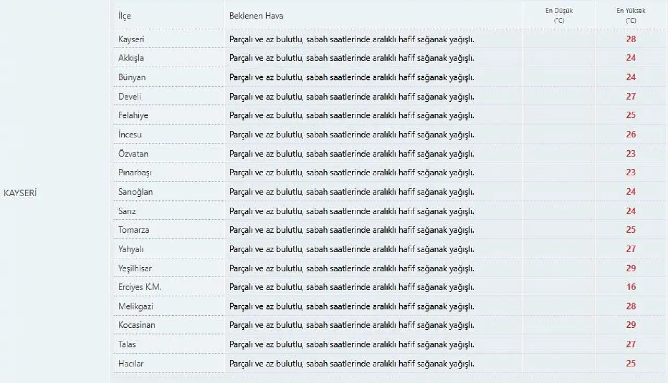668x383 pixels.
Task: Click the high temperature 16 for Erciyes K.M.
Action: point(631,287)
